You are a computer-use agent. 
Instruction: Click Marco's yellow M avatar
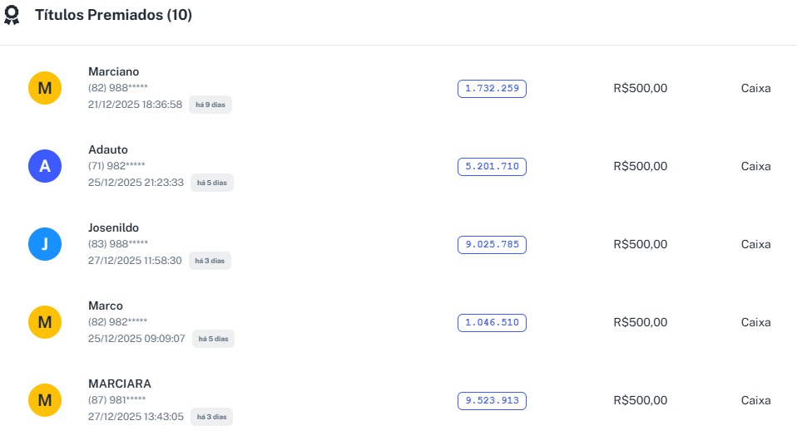(x=45, y=322)
